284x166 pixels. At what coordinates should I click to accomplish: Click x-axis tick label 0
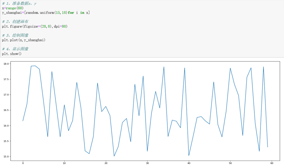(x=23, y=163)
